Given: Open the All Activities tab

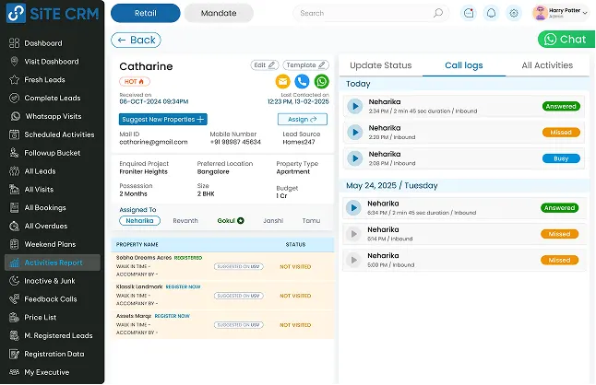Looking at the screenshot, I should tap(547, 65).
